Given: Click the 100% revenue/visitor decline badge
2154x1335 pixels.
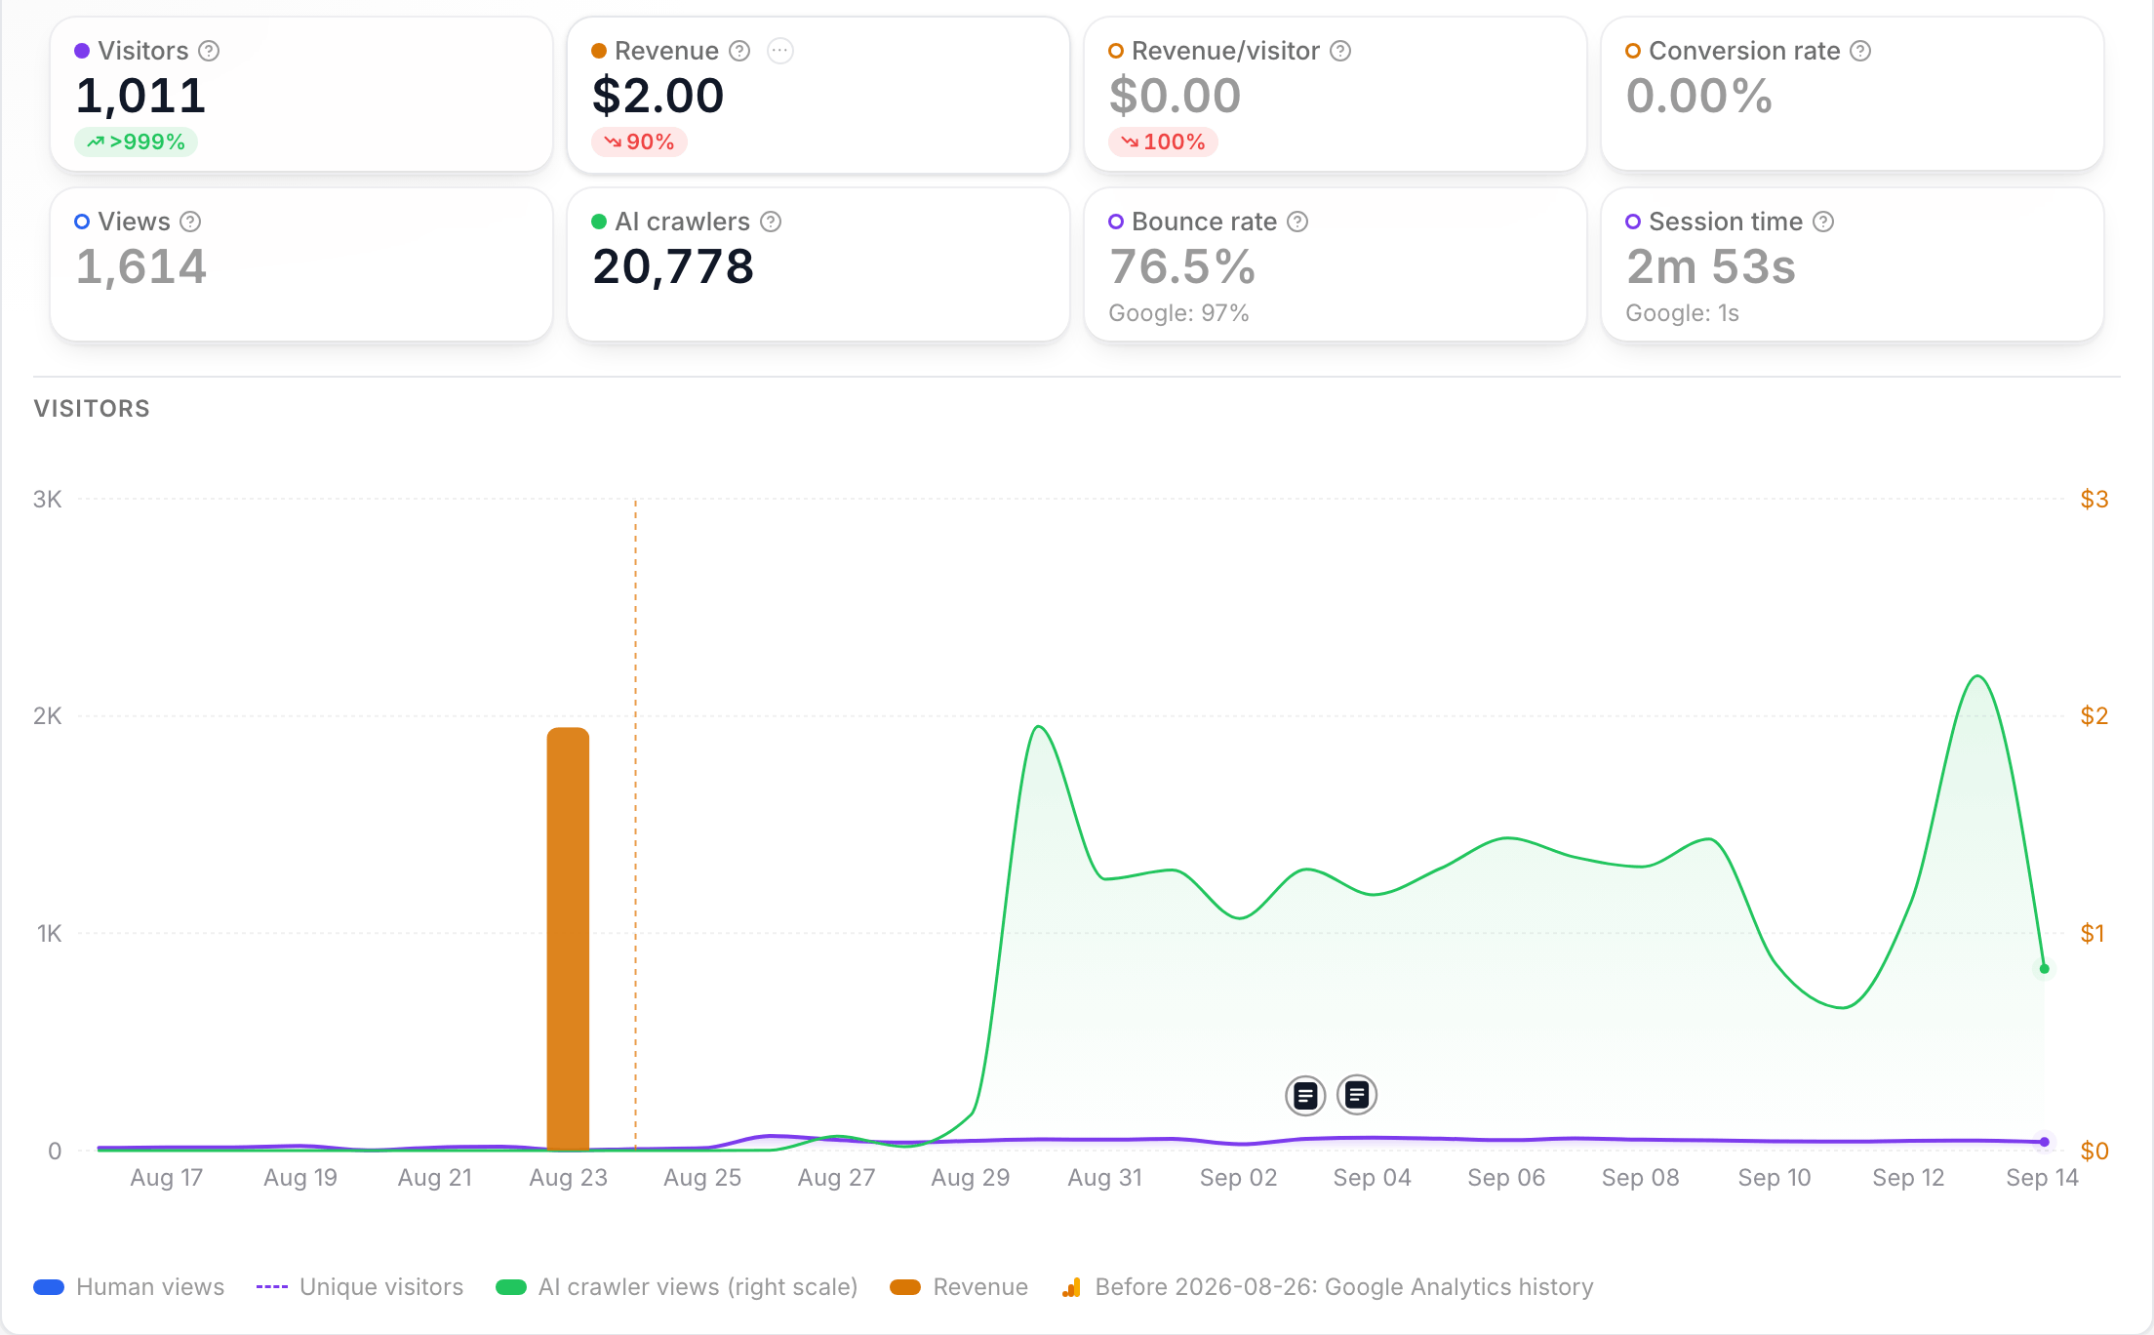Looking at the screenshot, I should point(1163,142).
